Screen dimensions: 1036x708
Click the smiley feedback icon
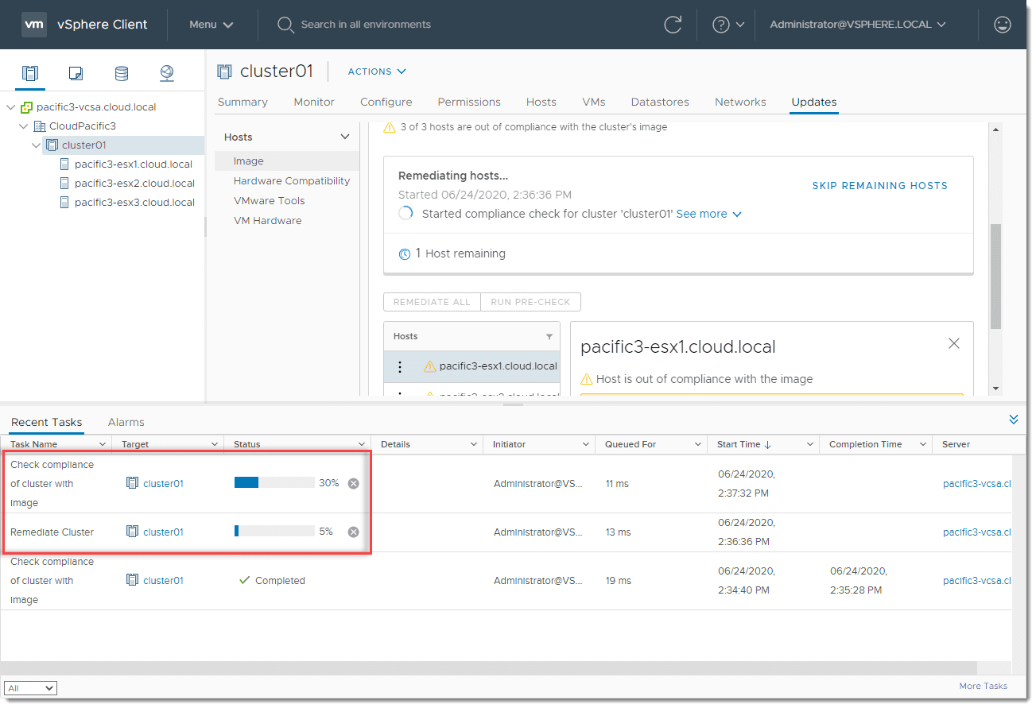(1003, 25)
